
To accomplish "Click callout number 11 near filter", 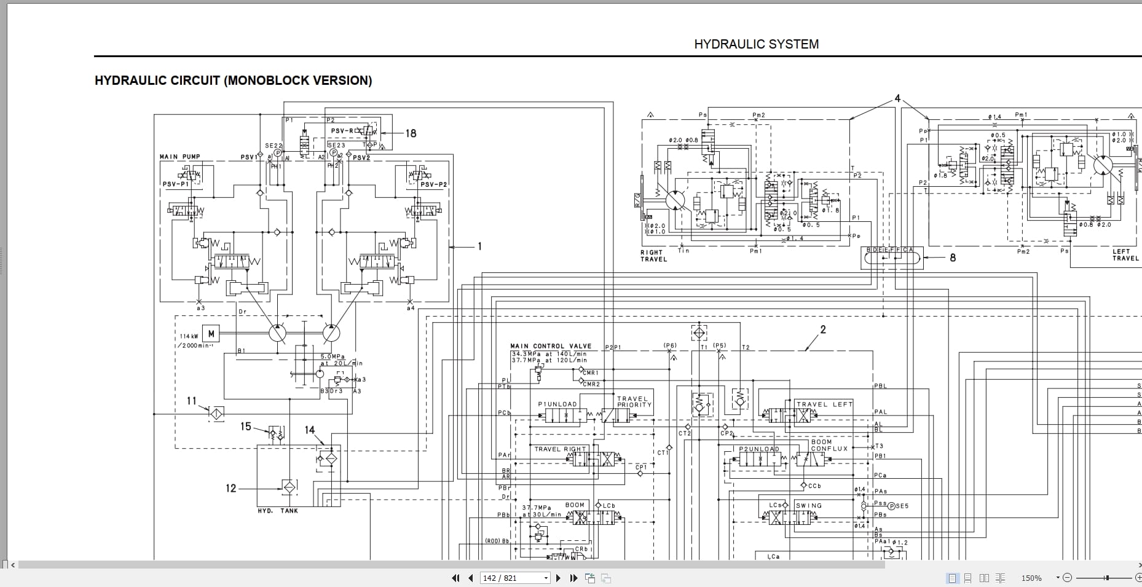I will pos(192,401).
